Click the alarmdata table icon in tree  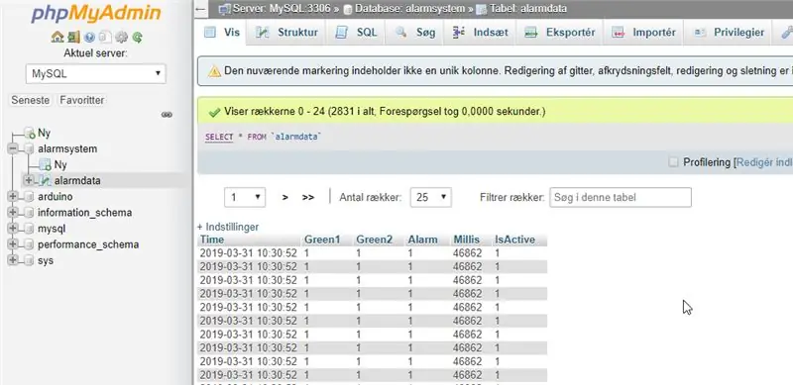click(x=45, y=180)
